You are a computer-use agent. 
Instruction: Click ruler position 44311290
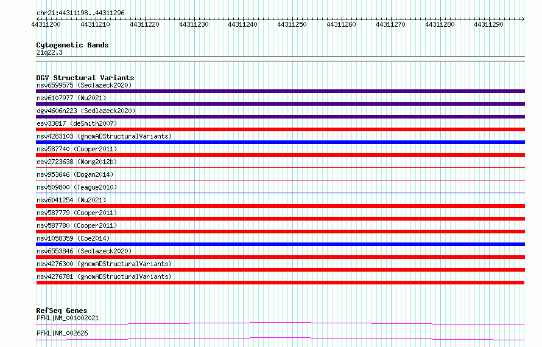click(x=489, y=24)
